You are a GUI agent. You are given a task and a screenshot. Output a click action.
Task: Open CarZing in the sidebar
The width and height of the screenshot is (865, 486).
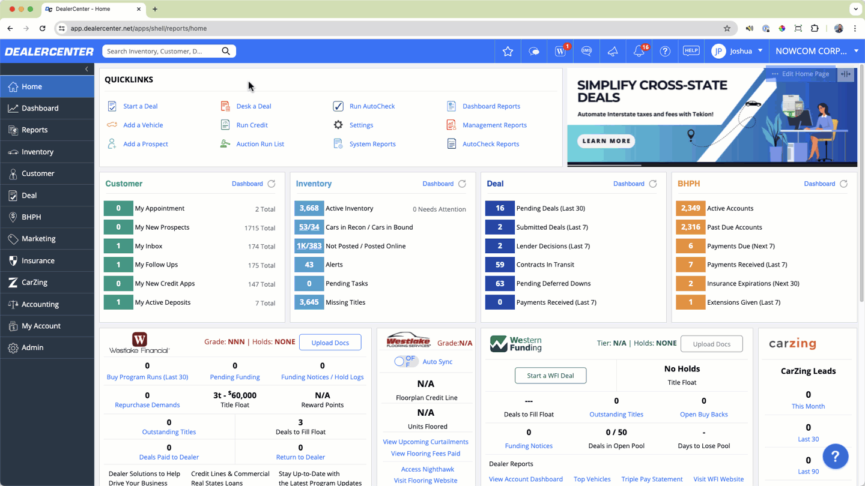pos(47,282)
